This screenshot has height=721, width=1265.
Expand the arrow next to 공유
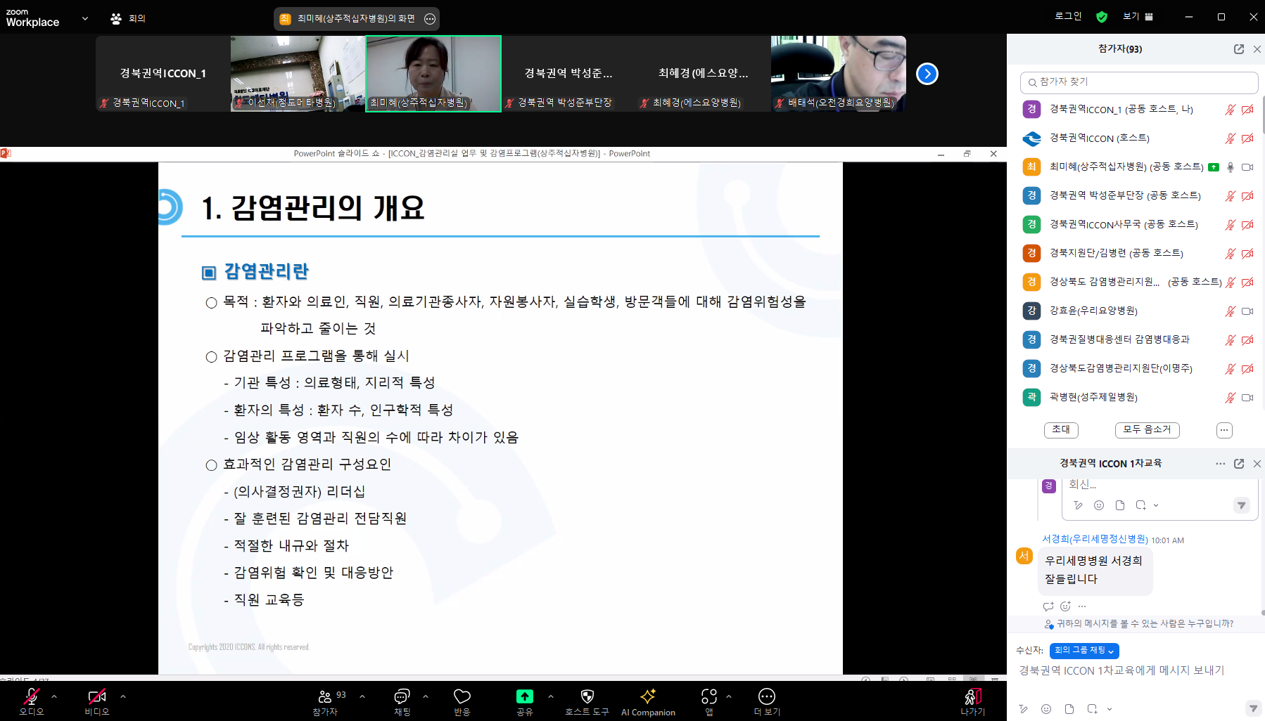(551, 696)
